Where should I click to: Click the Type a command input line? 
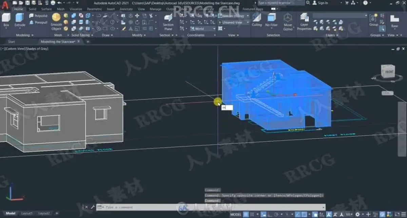pyautogui.click(x=210, y=207)
